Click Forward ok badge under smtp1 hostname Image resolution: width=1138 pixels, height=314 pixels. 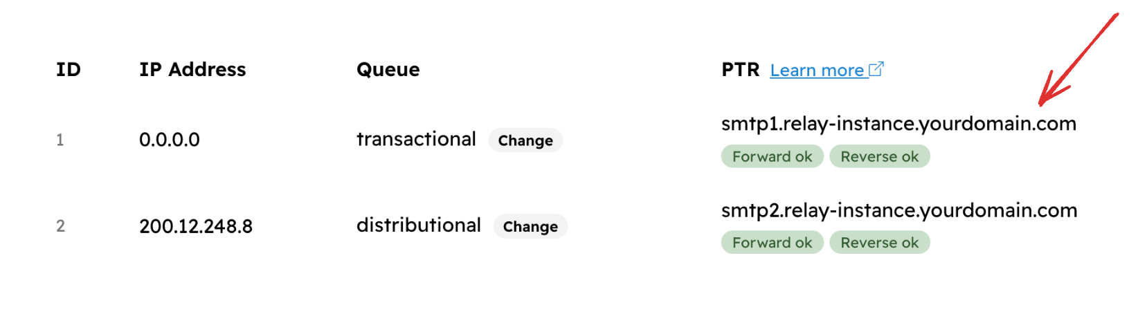(772, 156)
